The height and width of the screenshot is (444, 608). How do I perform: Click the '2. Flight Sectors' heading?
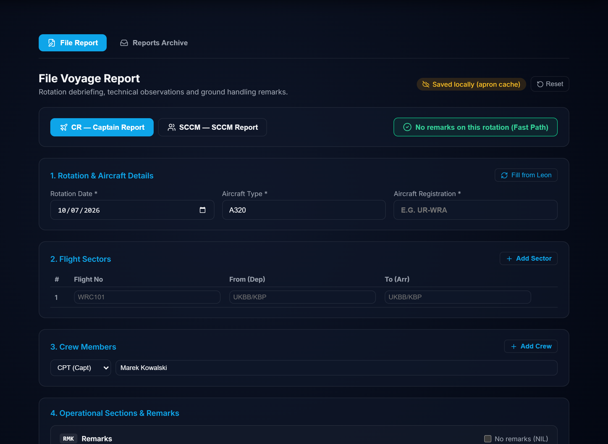click(x=81, y=259)
